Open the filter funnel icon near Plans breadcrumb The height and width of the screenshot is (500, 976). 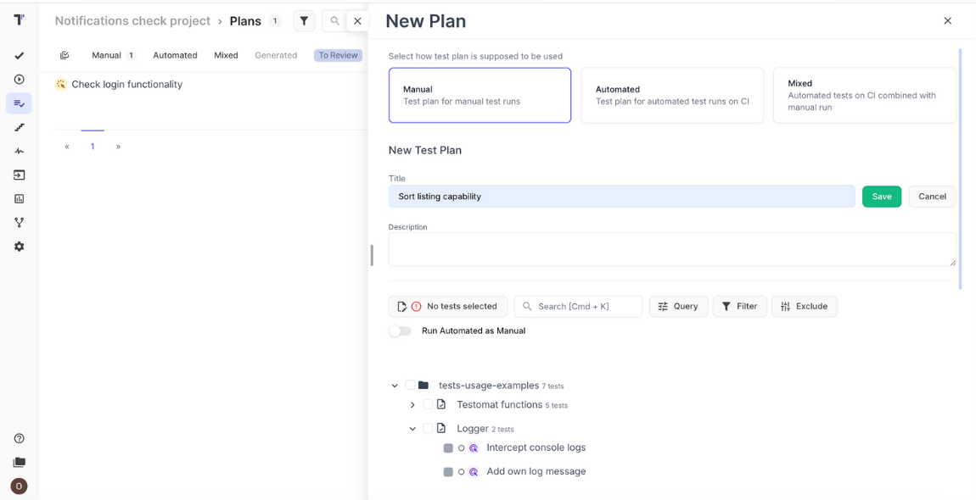click(x=304, y=20)
